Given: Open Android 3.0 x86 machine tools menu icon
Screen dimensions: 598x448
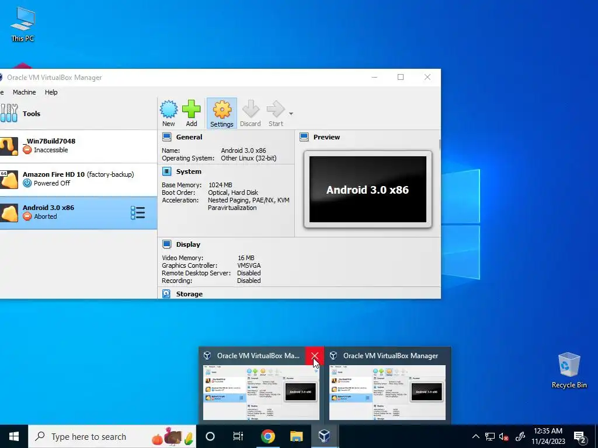Looking at the screenshot, I should coord(138,212).
